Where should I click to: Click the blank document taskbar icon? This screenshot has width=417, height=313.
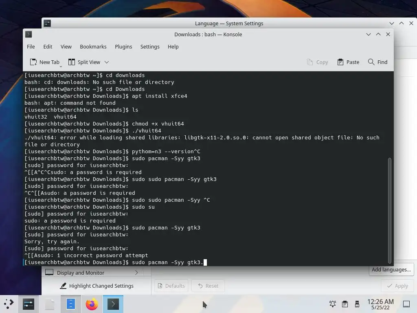point(50,304)
